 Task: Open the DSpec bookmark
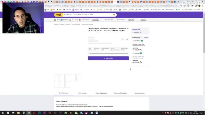146,10
